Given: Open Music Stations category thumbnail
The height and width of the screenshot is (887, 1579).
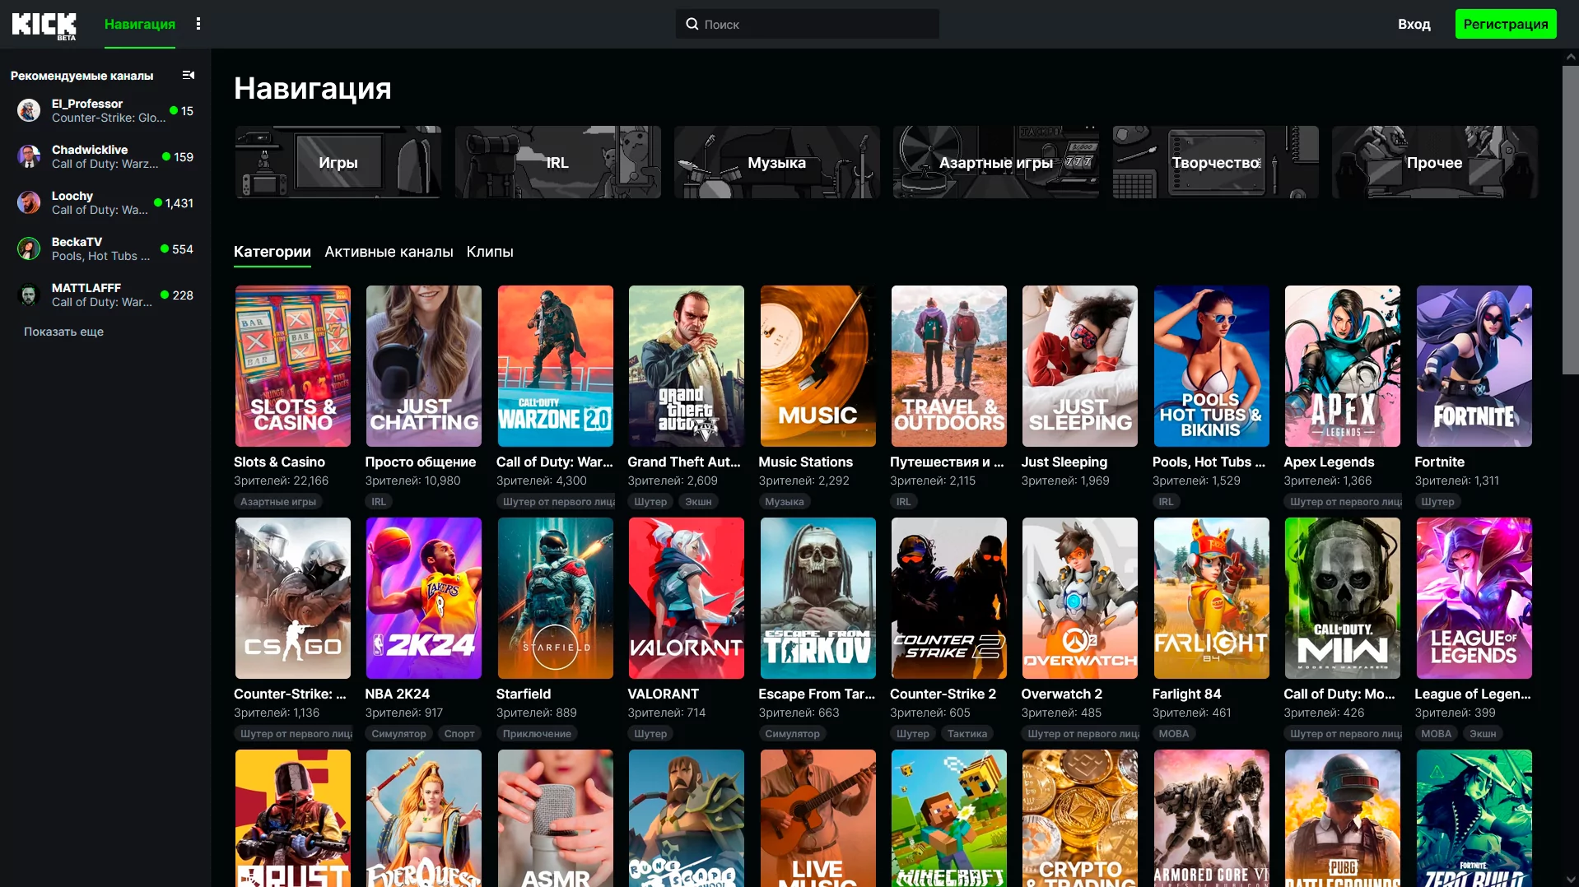Looking at the screenshot, I should 818,366.
